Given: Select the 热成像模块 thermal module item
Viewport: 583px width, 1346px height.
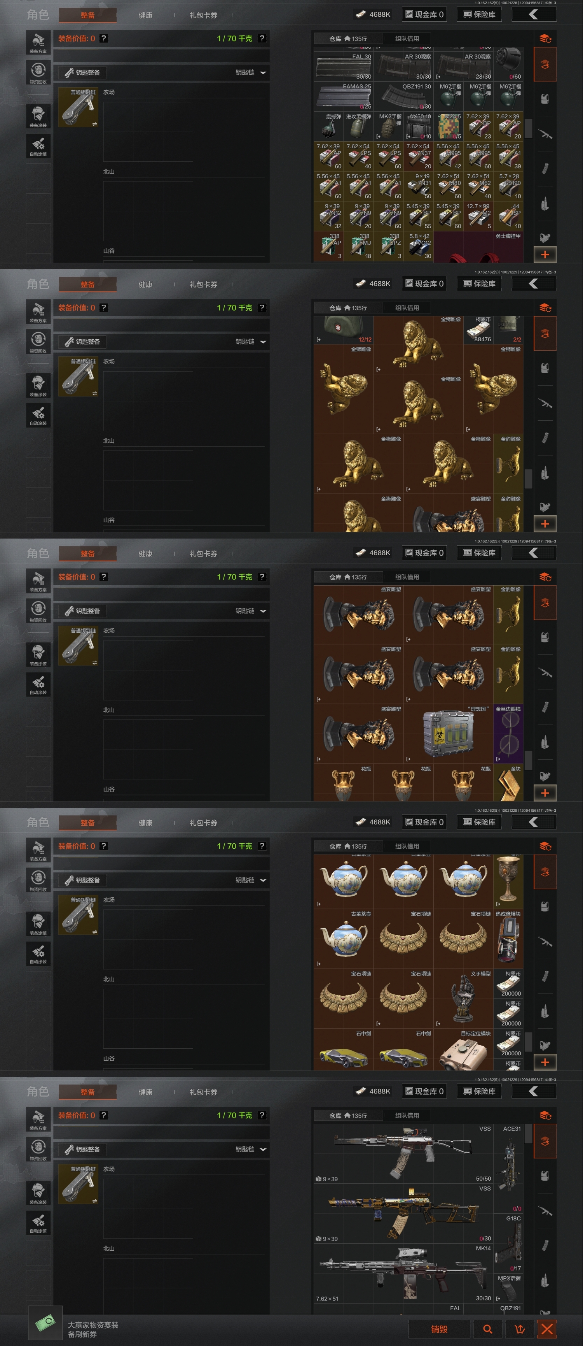Looking at the screenshot, I should click(x=508, y=939).
